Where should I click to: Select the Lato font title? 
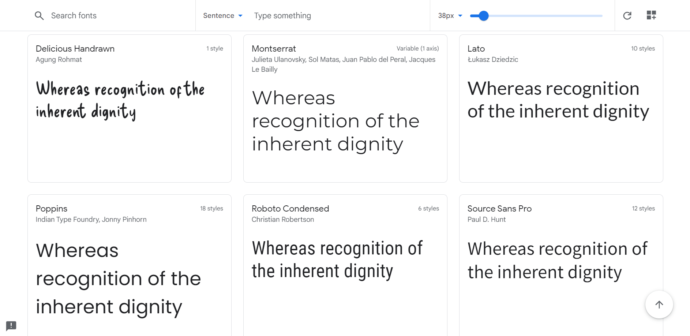pyautogui.click(x=476, y=49)
